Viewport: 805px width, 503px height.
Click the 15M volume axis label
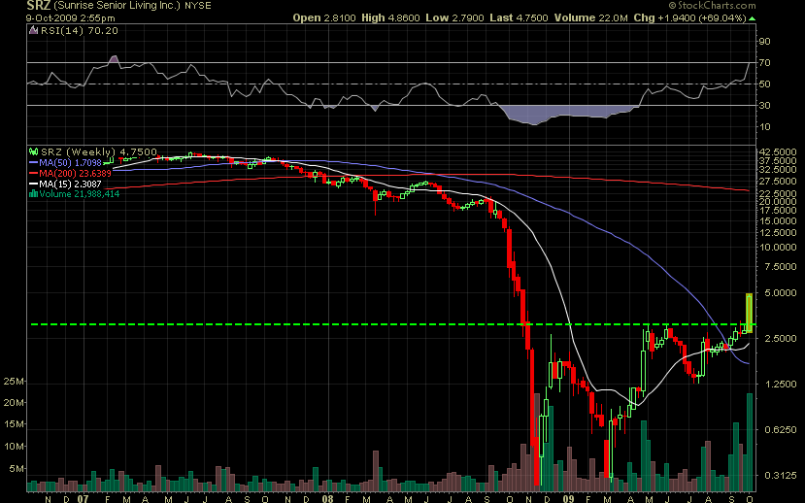pos(14,424)
